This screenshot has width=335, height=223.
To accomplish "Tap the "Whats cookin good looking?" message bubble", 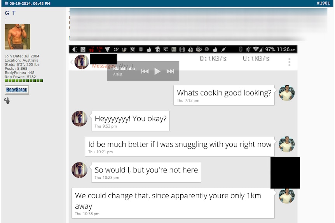I will click(x=224, y=95).
